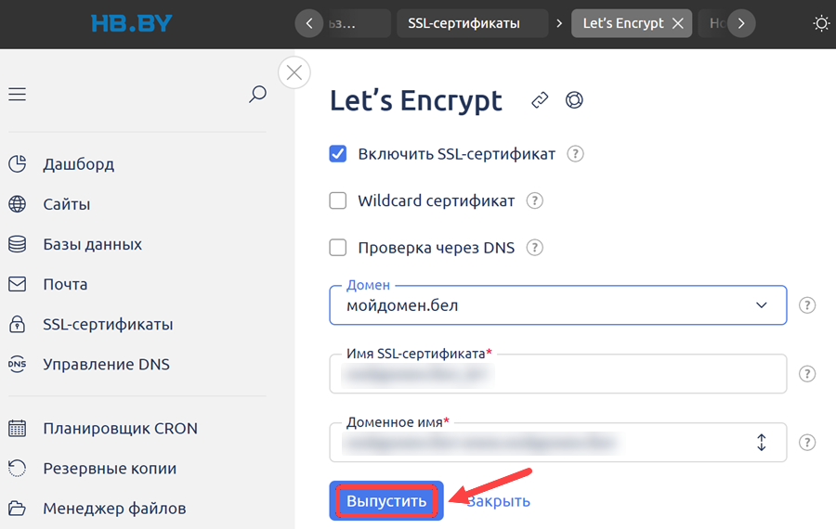Image resolution: width=836 pixels, height=529 pixels.
Task: Copy link icon next to Let's Encrypt title
Action: tap(540, 100)
